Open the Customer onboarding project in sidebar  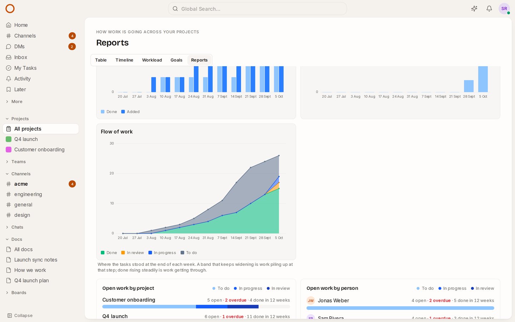[41, 150]
